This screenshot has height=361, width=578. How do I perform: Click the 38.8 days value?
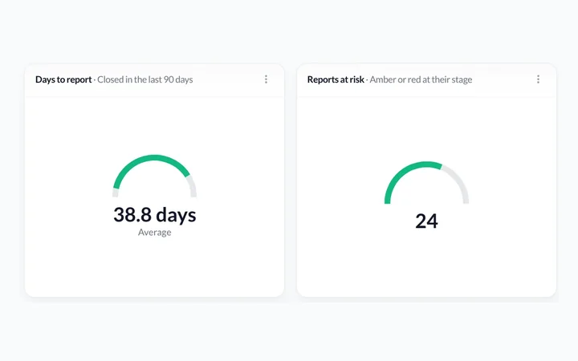[x=154, y=215]
